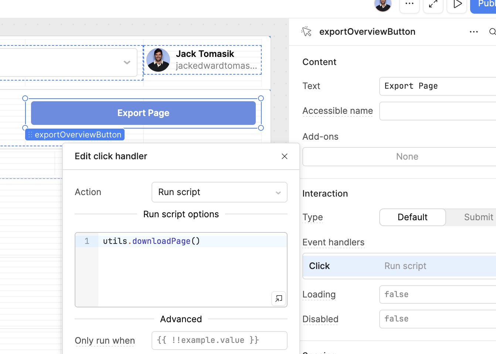
Task: Select Default interaction type
Action: coord(412,217)
